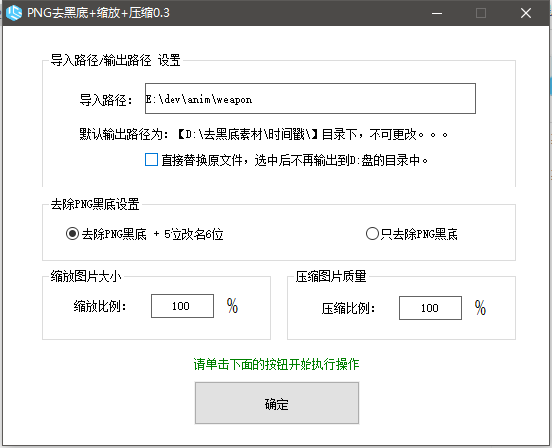Click the 默认输出路径为 description text
Viewport: 552px width, 448px height.
point(263,134)
